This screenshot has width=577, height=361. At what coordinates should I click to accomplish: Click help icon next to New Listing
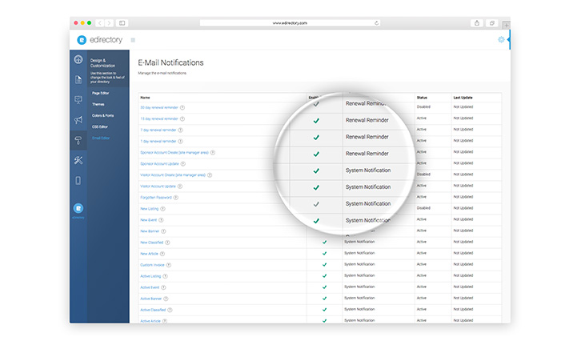click(x=162, y=209)
